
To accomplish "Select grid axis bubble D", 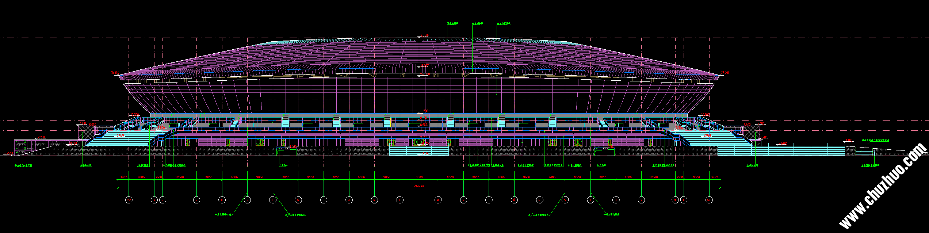I will tap(222, 200).
